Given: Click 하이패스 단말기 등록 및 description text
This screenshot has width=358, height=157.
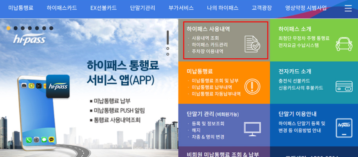Looking at the screenshot, I should tap(302, 123).
